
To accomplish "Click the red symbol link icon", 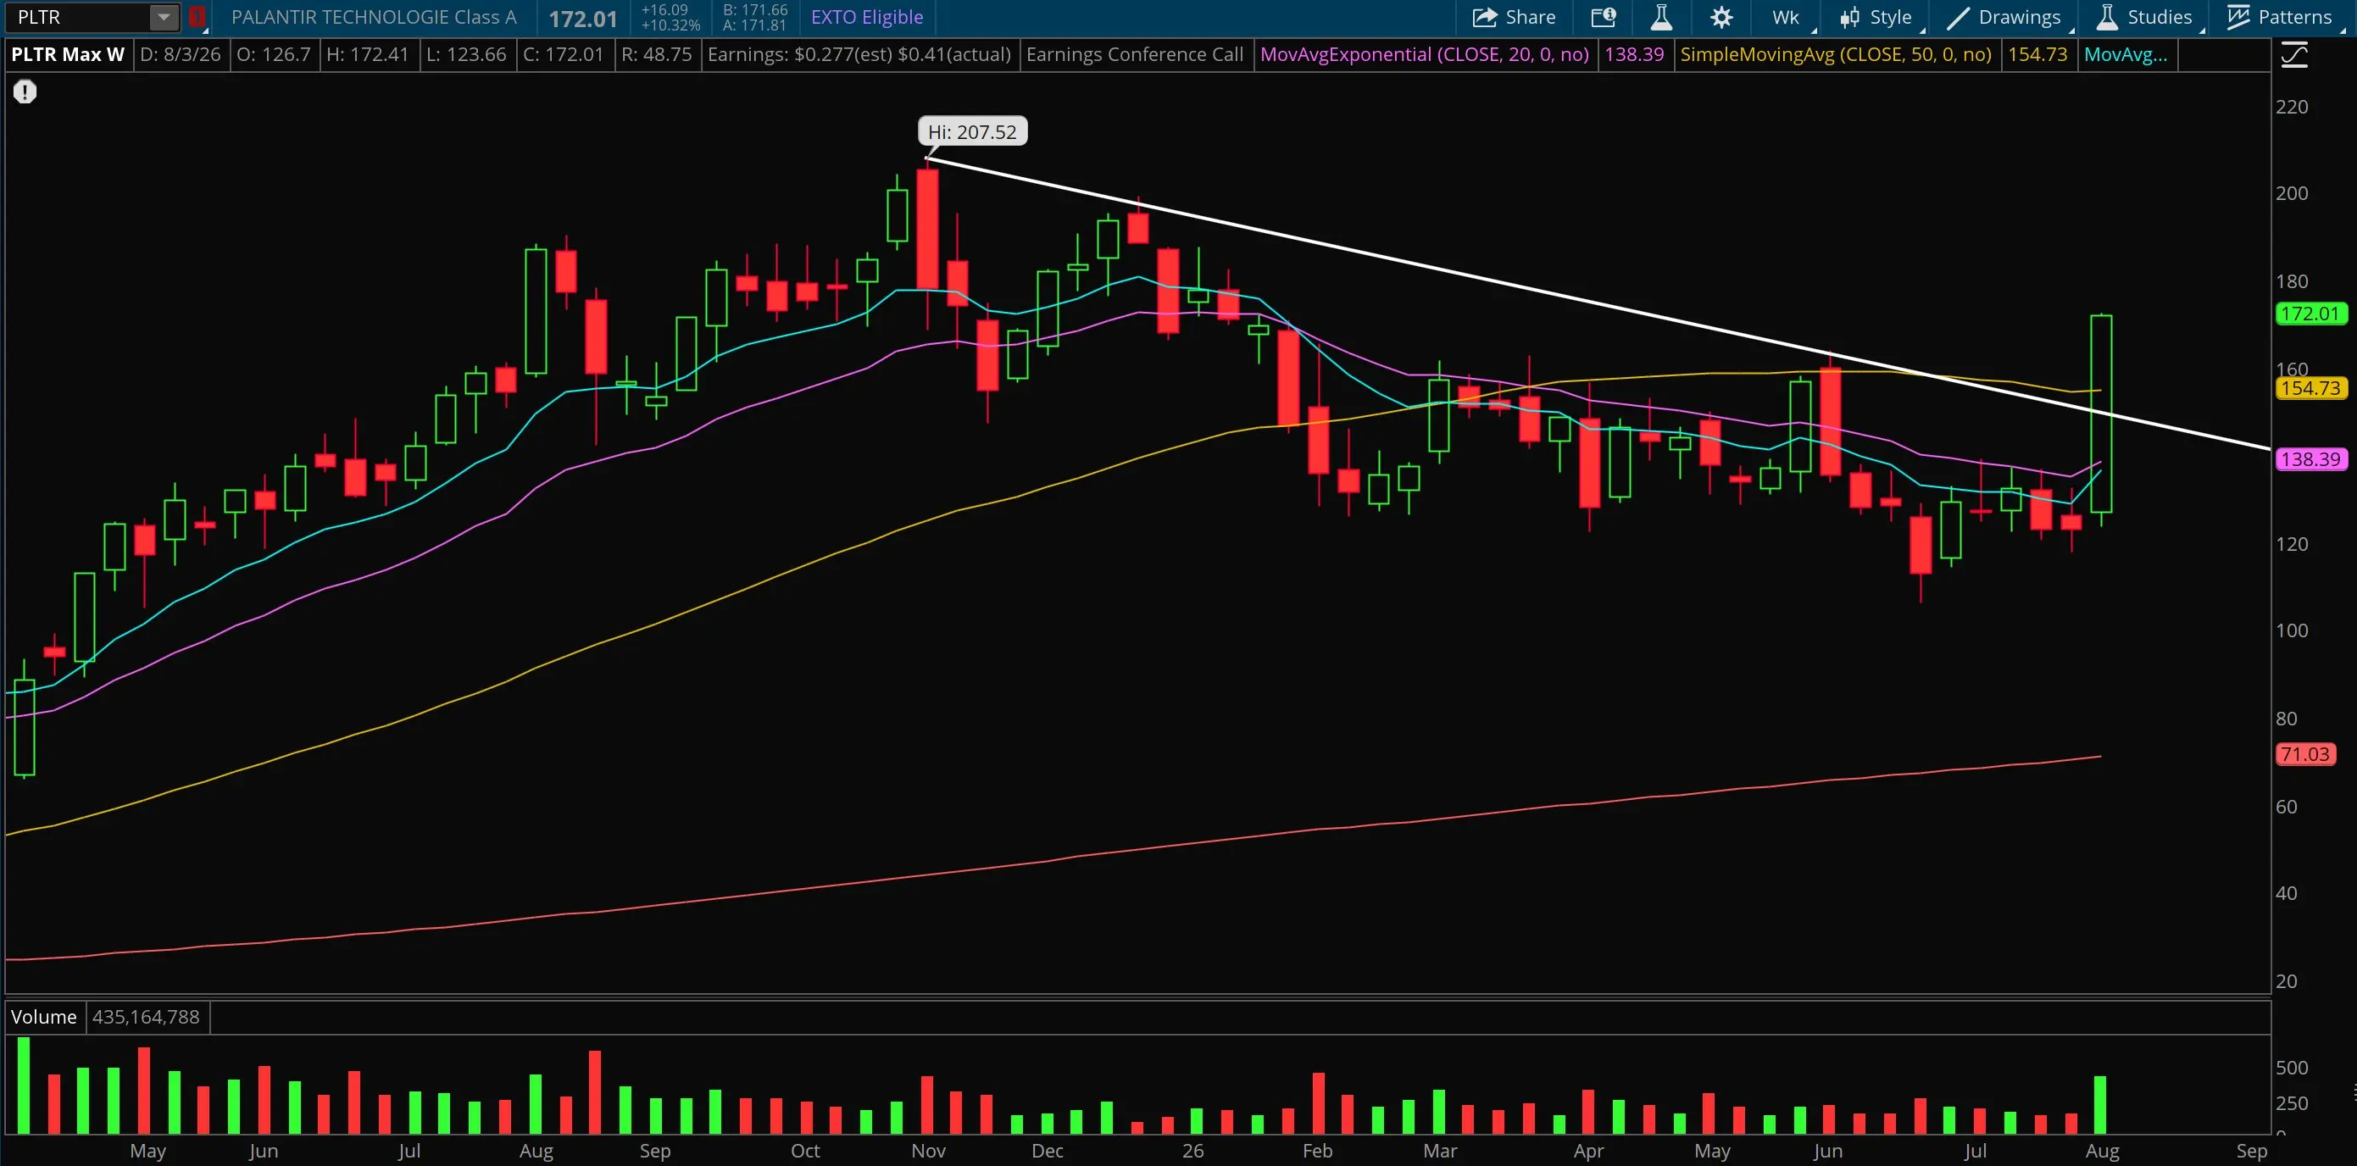I will point(197,16).
